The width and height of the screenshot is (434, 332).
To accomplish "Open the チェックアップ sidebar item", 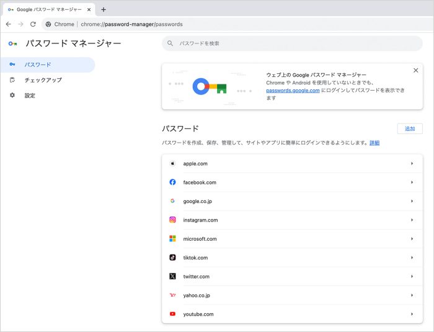I will pos(43,80).
